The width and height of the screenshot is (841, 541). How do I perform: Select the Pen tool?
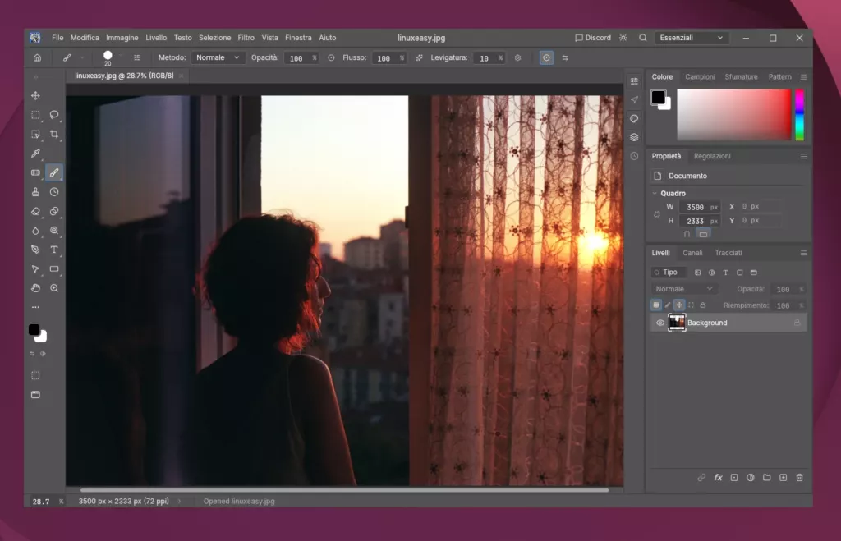coord(35,250)
